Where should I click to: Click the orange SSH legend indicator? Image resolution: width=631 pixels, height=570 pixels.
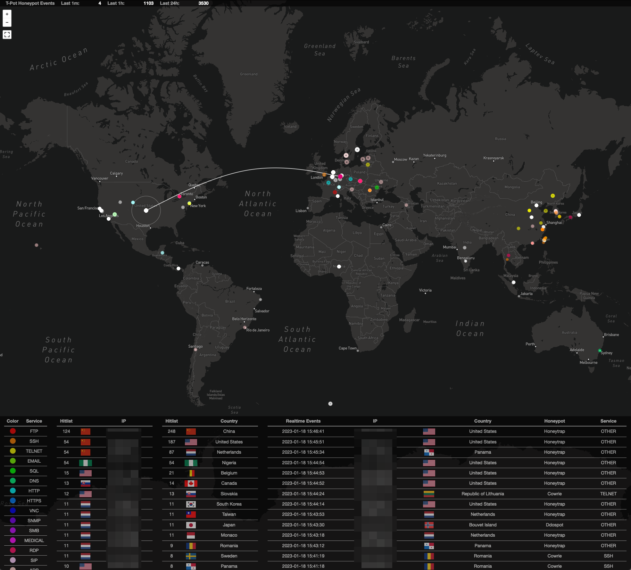[12, 441]
